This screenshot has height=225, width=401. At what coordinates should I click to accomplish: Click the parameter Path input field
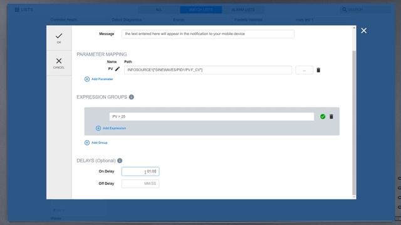tap(208, 70)
